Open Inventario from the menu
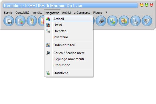Image resolution: width=156 pixels, height=104 pixels. click(69, 37)
